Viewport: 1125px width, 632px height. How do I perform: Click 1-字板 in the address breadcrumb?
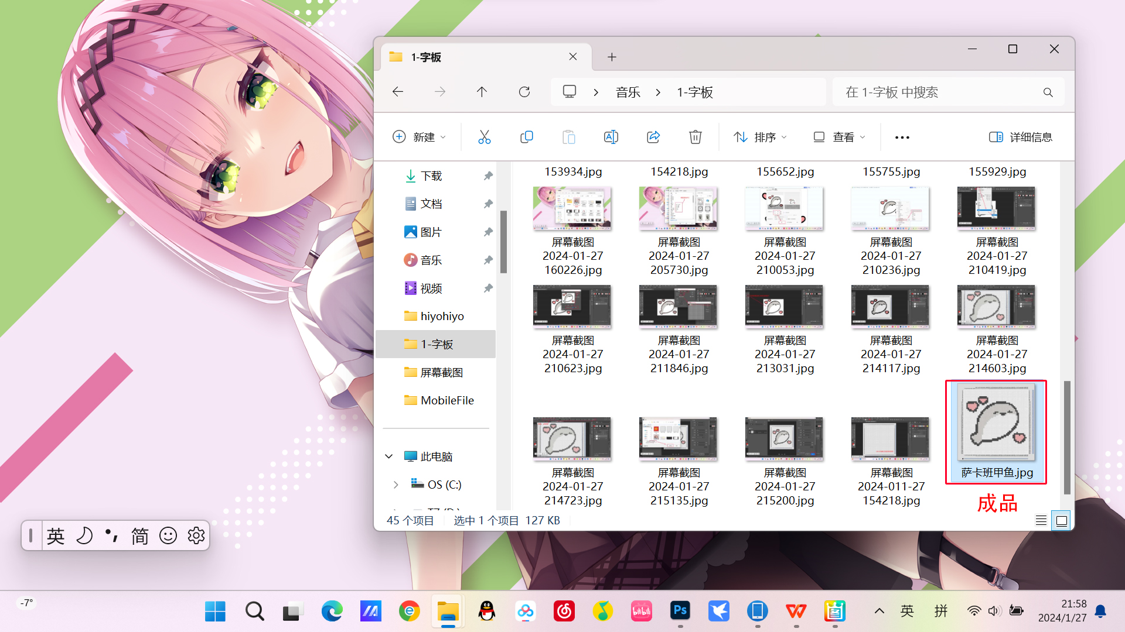coord(695,92)
